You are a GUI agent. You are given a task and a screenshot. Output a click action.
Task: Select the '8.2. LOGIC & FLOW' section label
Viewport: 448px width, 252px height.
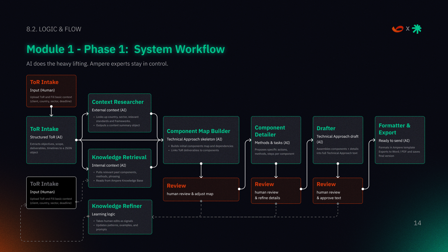tap(54, 29)
